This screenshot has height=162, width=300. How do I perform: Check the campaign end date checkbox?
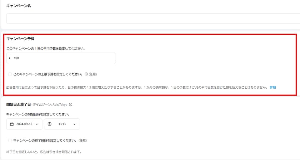10,141
